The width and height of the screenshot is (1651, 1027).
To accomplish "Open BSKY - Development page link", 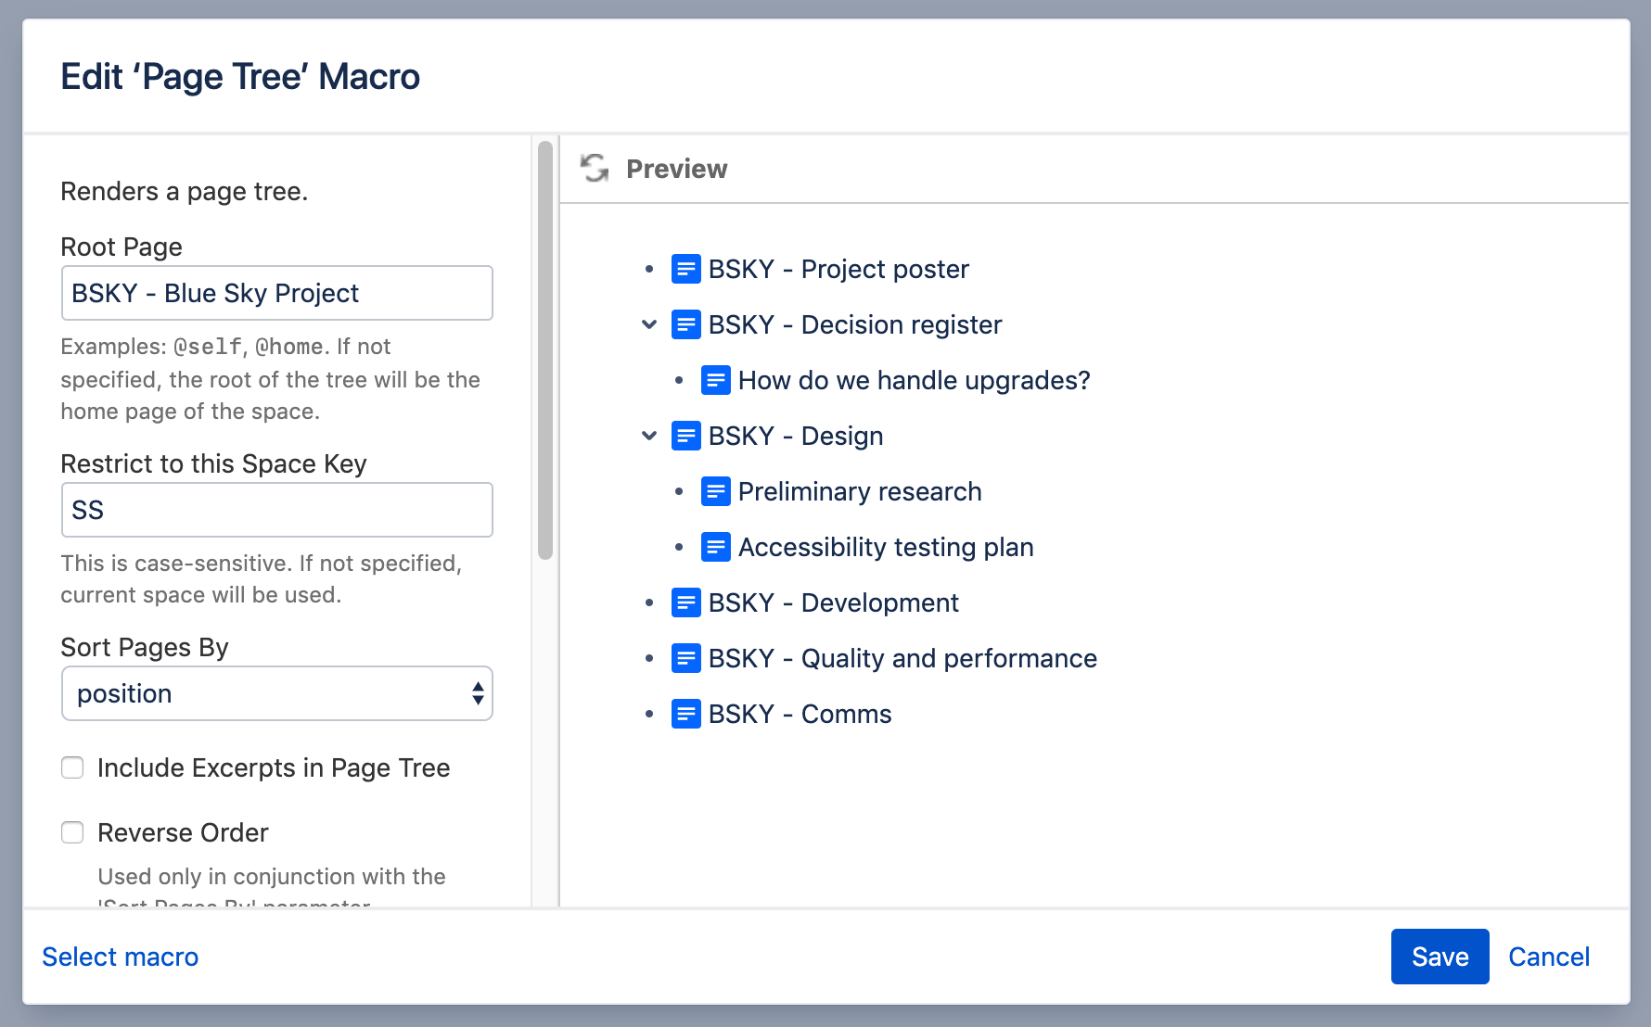I will click(x=834, y=602).
